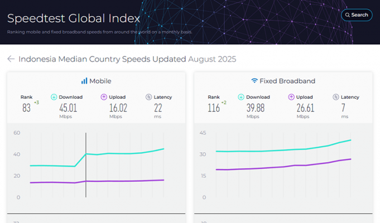
Task: Click the Fixed Broadband Download icon
Action: coord(240,97)
